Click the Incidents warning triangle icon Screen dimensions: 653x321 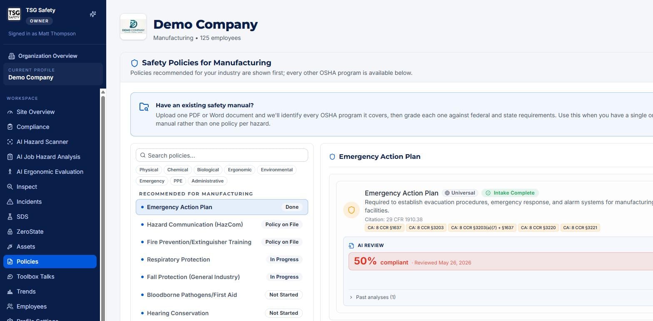(x=10, y=202)
